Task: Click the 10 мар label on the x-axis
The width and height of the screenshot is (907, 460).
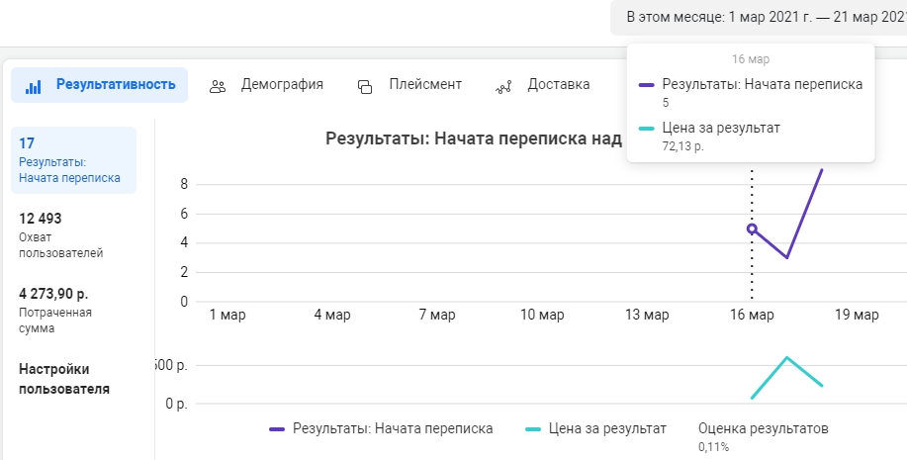Action: point(542,315)
